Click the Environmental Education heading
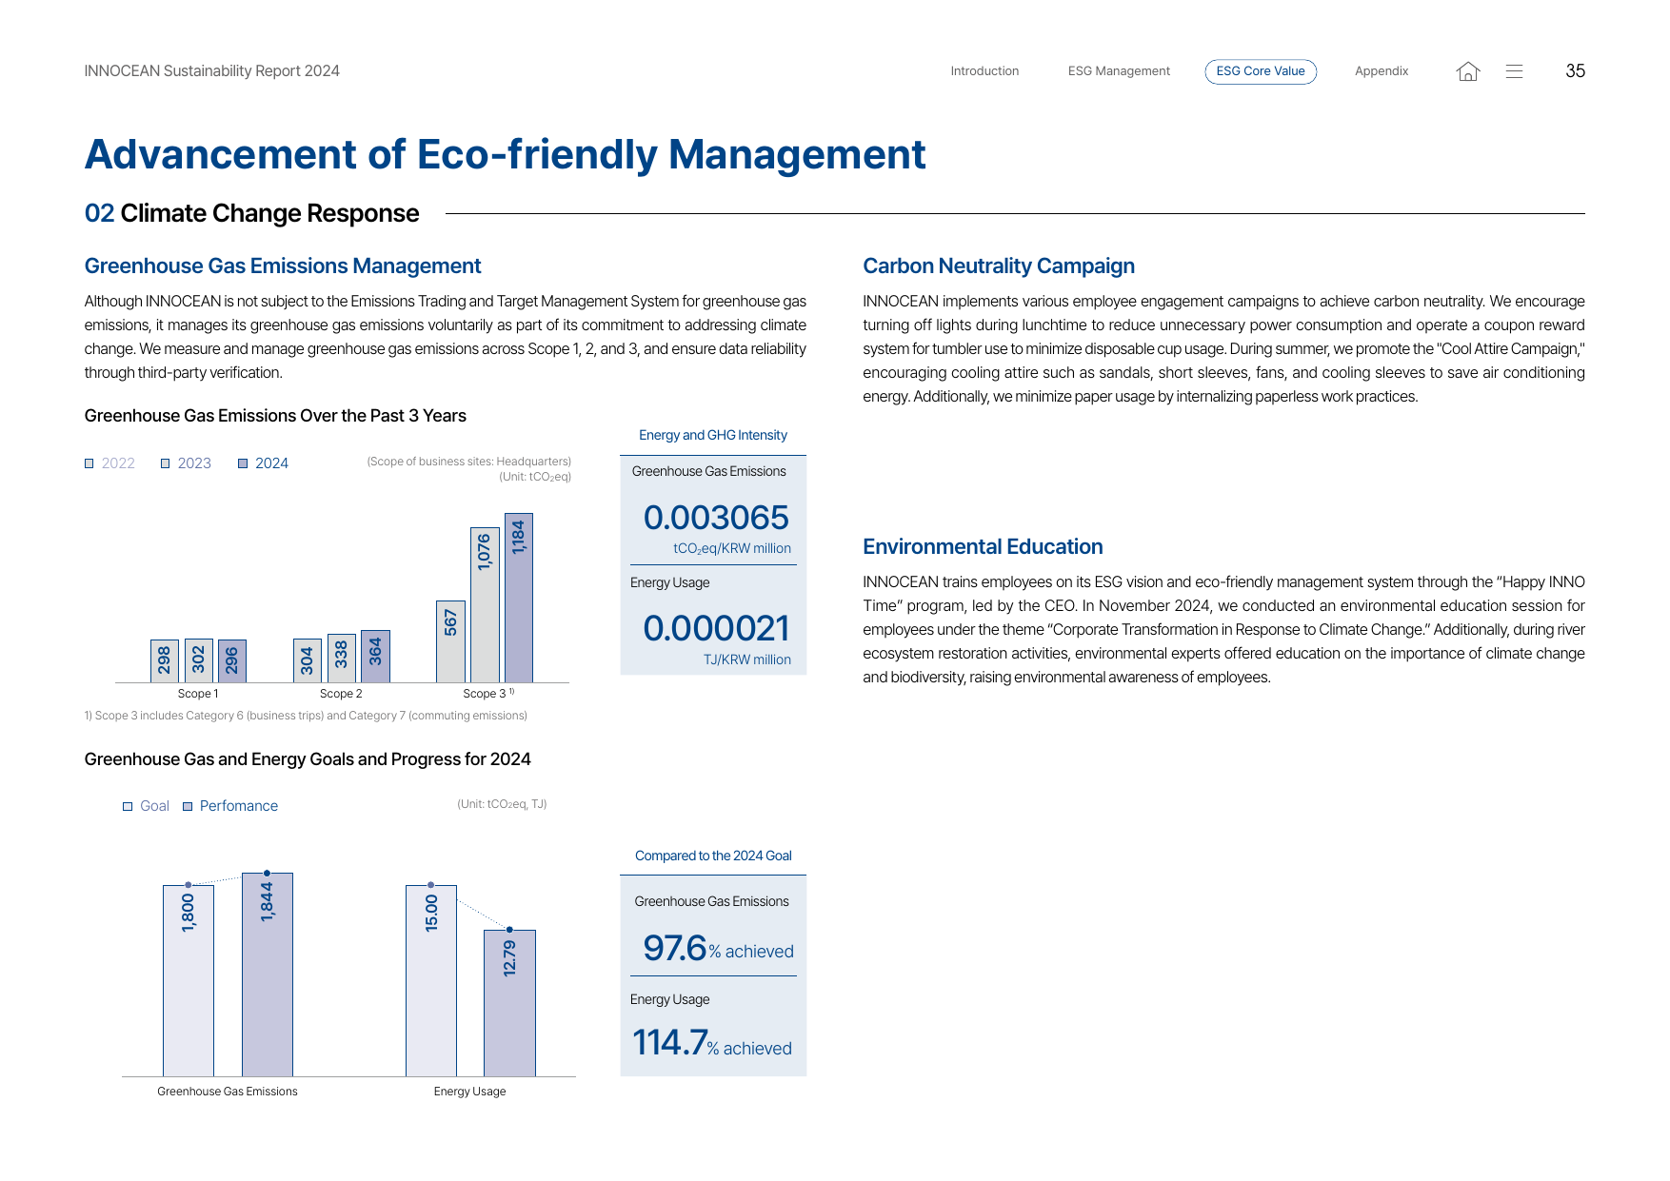This screenshot has width=1670, height=1181. [983, 547]
